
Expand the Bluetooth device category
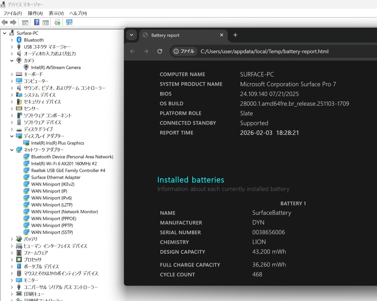(x=12, y=40)
